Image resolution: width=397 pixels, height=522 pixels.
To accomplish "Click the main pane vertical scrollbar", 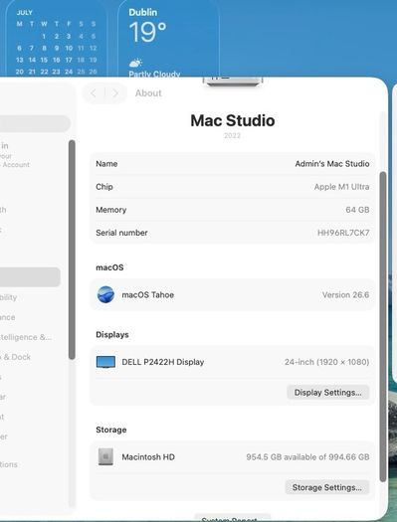I will coord(383,326).
